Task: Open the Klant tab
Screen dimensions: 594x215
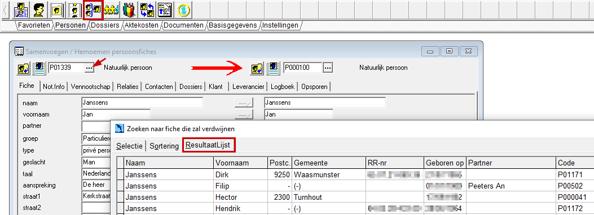Action: tap(215, 87)
